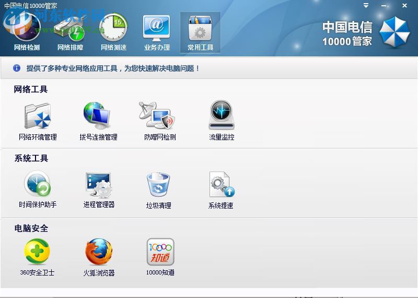
Task: Click the blue info icon in the banner
Action: [17, 68]
